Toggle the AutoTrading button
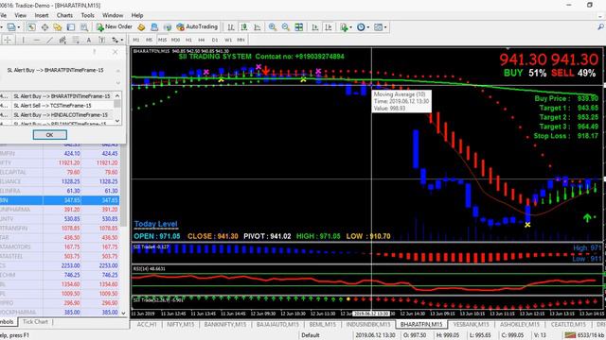 point(197,27)
